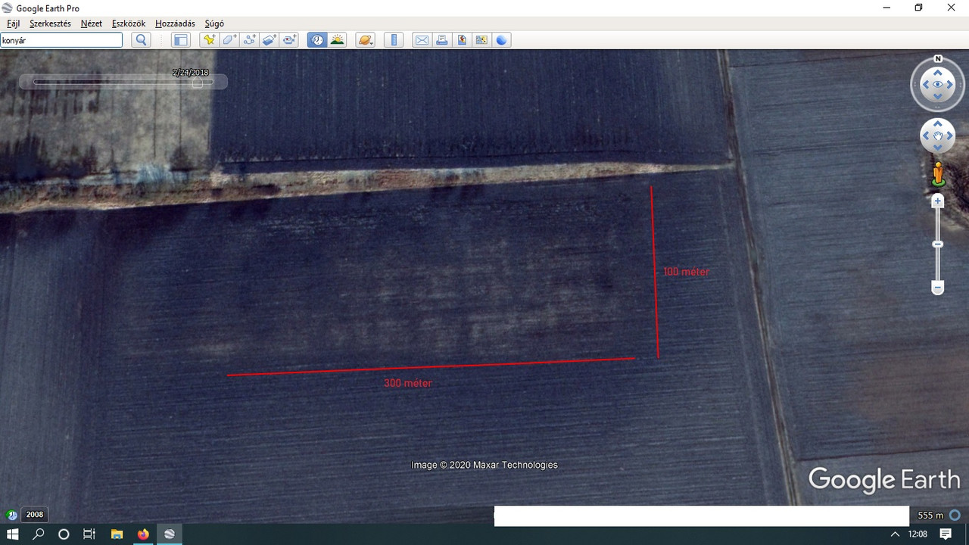Viewport: 969px width, 545px height.
Task: Open the Fájl menu
Action: coord(13,23)
